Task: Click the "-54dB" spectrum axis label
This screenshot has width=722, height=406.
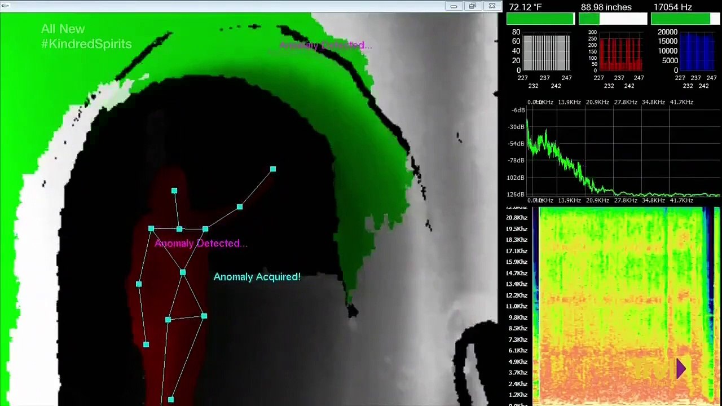Action: tap(516, 144)
